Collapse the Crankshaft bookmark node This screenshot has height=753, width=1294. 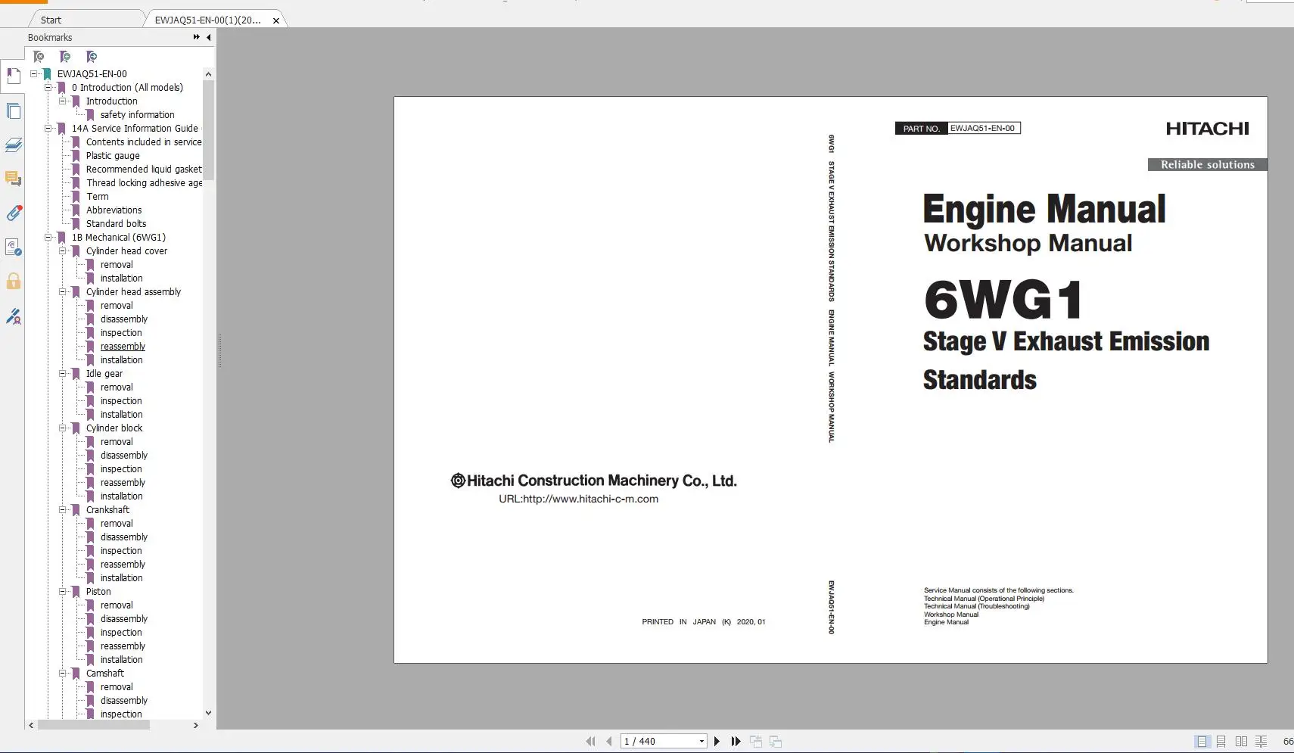tap(63, 510)
